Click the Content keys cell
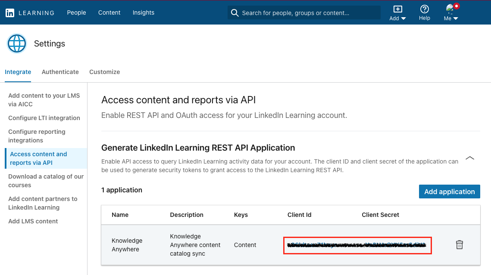The height and width of the screenshot is (275, 491). click(x=245, y=245)
